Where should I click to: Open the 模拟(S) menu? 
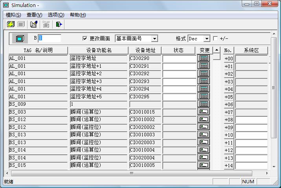(x=13, y=15)
